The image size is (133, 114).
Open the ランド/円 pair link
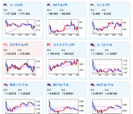pyautogui.click(x=103, y=5)
